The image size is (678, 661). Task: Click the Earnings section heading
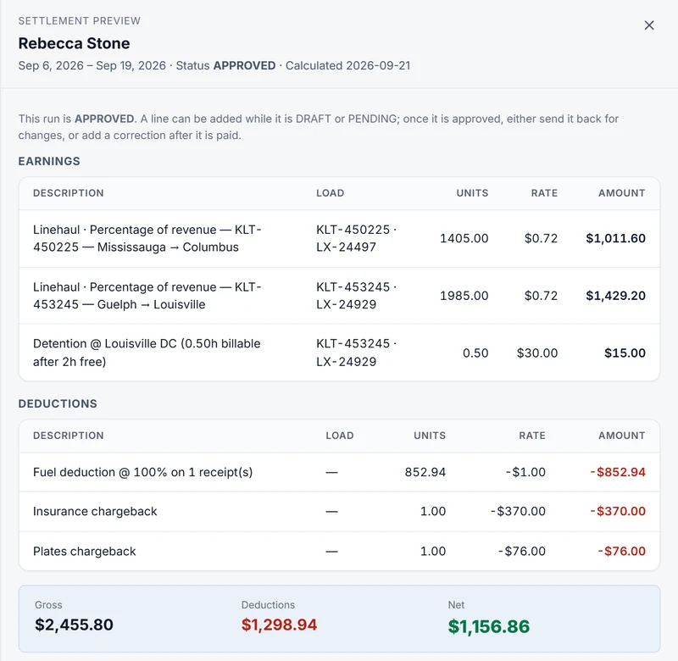coord(49,161)
